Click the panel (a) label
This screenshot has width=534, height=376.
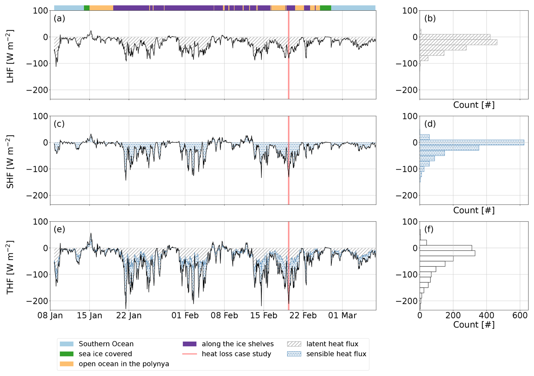click(59, 18)
